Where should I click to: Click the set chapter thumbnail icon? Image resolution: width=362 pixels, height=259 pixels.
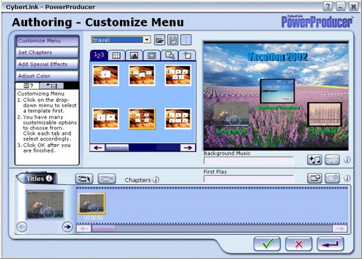point(84,178)
